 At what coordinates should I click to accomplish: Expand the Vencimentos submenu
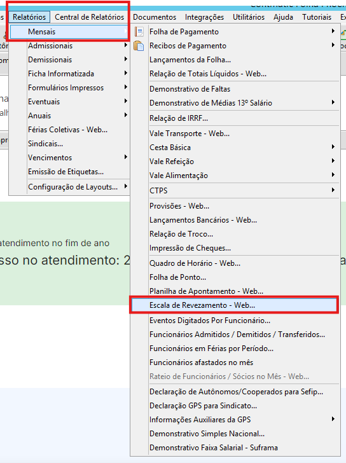(x=69, y=158)
